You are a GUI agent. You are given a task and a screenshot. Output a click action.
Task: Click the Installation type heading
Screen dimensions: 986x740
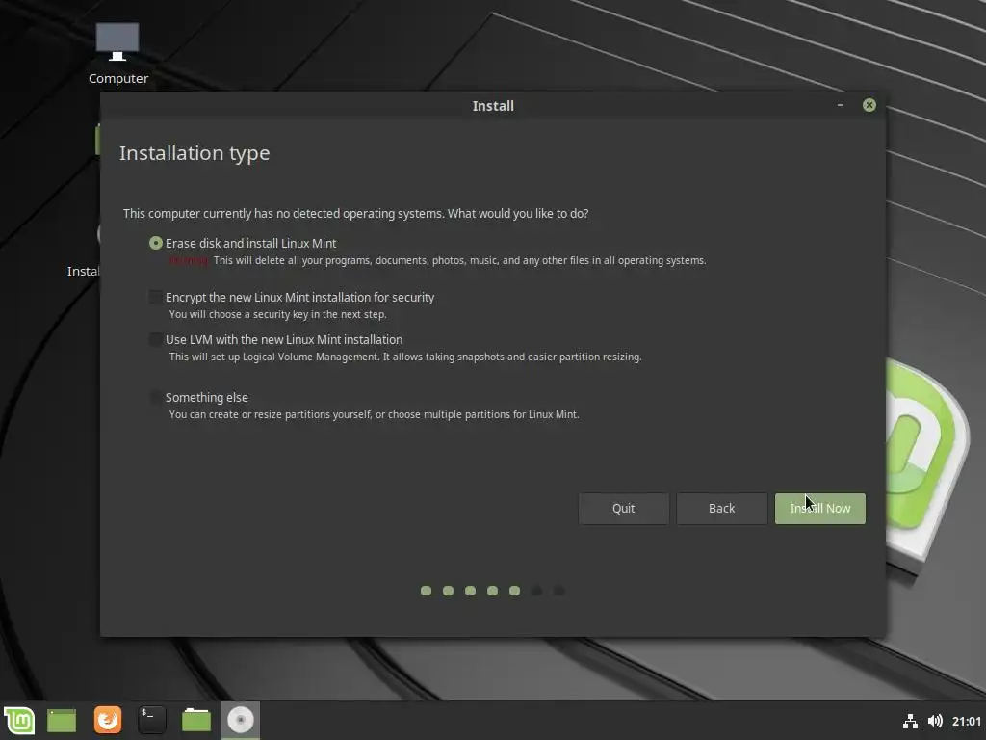click(195, 153)
